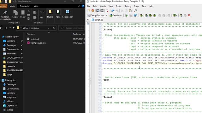Open the Project menu

pyautogui.click(x=119, y=6)
